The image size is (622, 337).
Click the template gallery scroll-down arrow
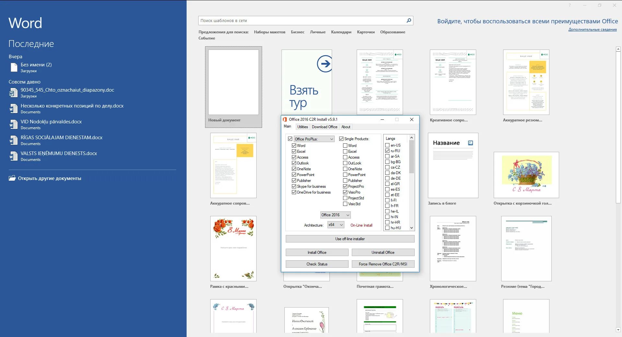point(618,330)
